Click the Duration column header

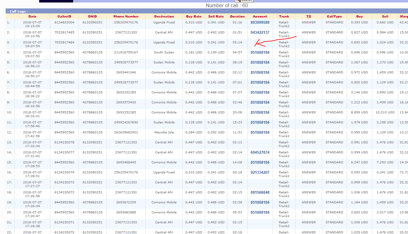click(237, 17)
